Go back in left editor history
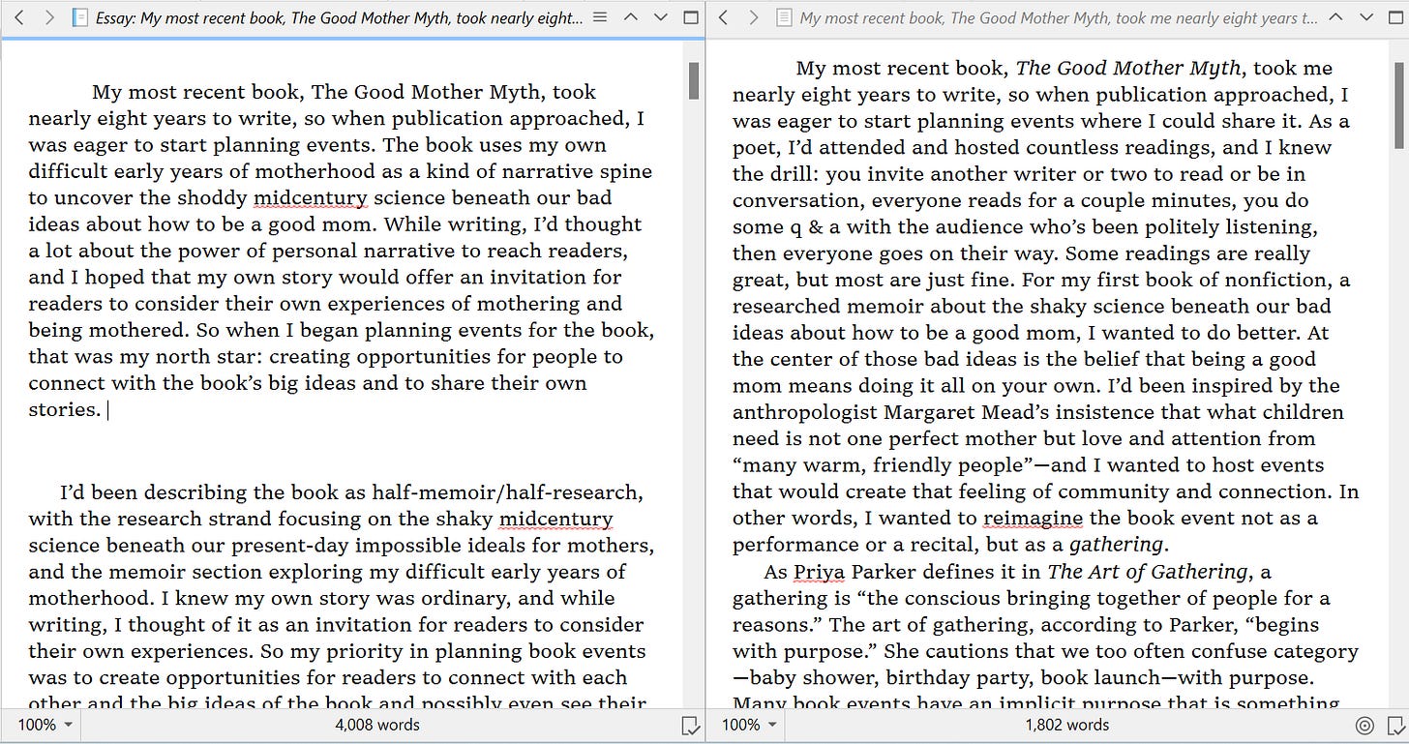 point(18,17)
